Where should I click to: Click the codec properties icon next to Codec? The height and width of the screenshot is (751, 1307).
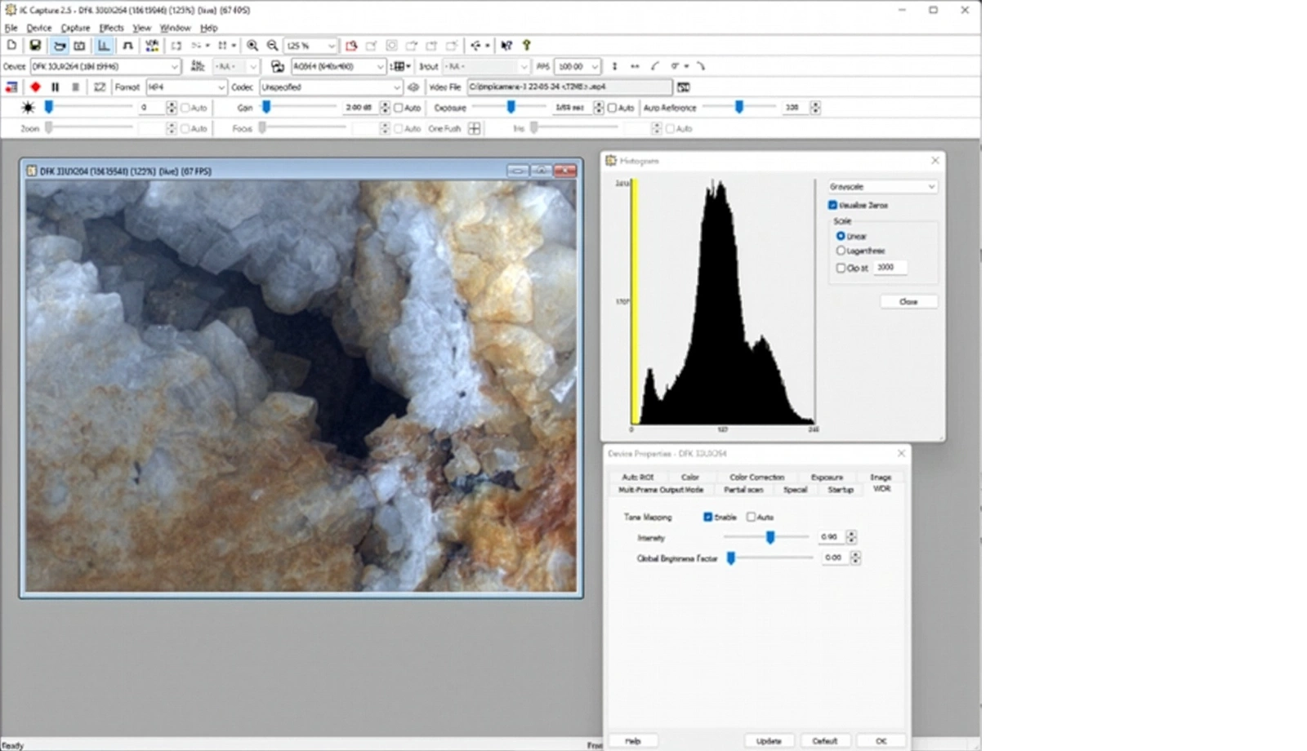click(413, 87)
